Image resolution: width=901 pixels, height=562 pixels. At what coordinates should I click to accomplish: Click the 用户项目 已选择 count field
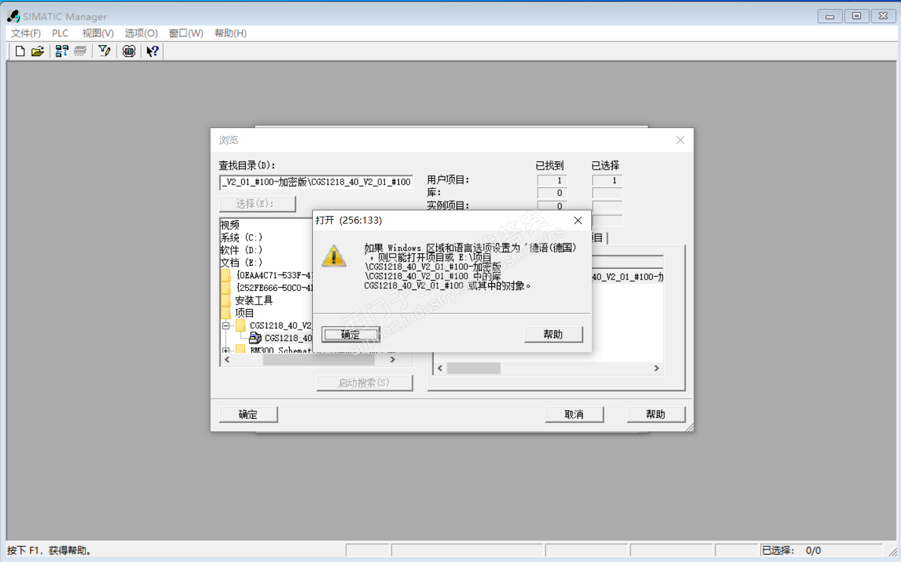(x=607, y=181)
